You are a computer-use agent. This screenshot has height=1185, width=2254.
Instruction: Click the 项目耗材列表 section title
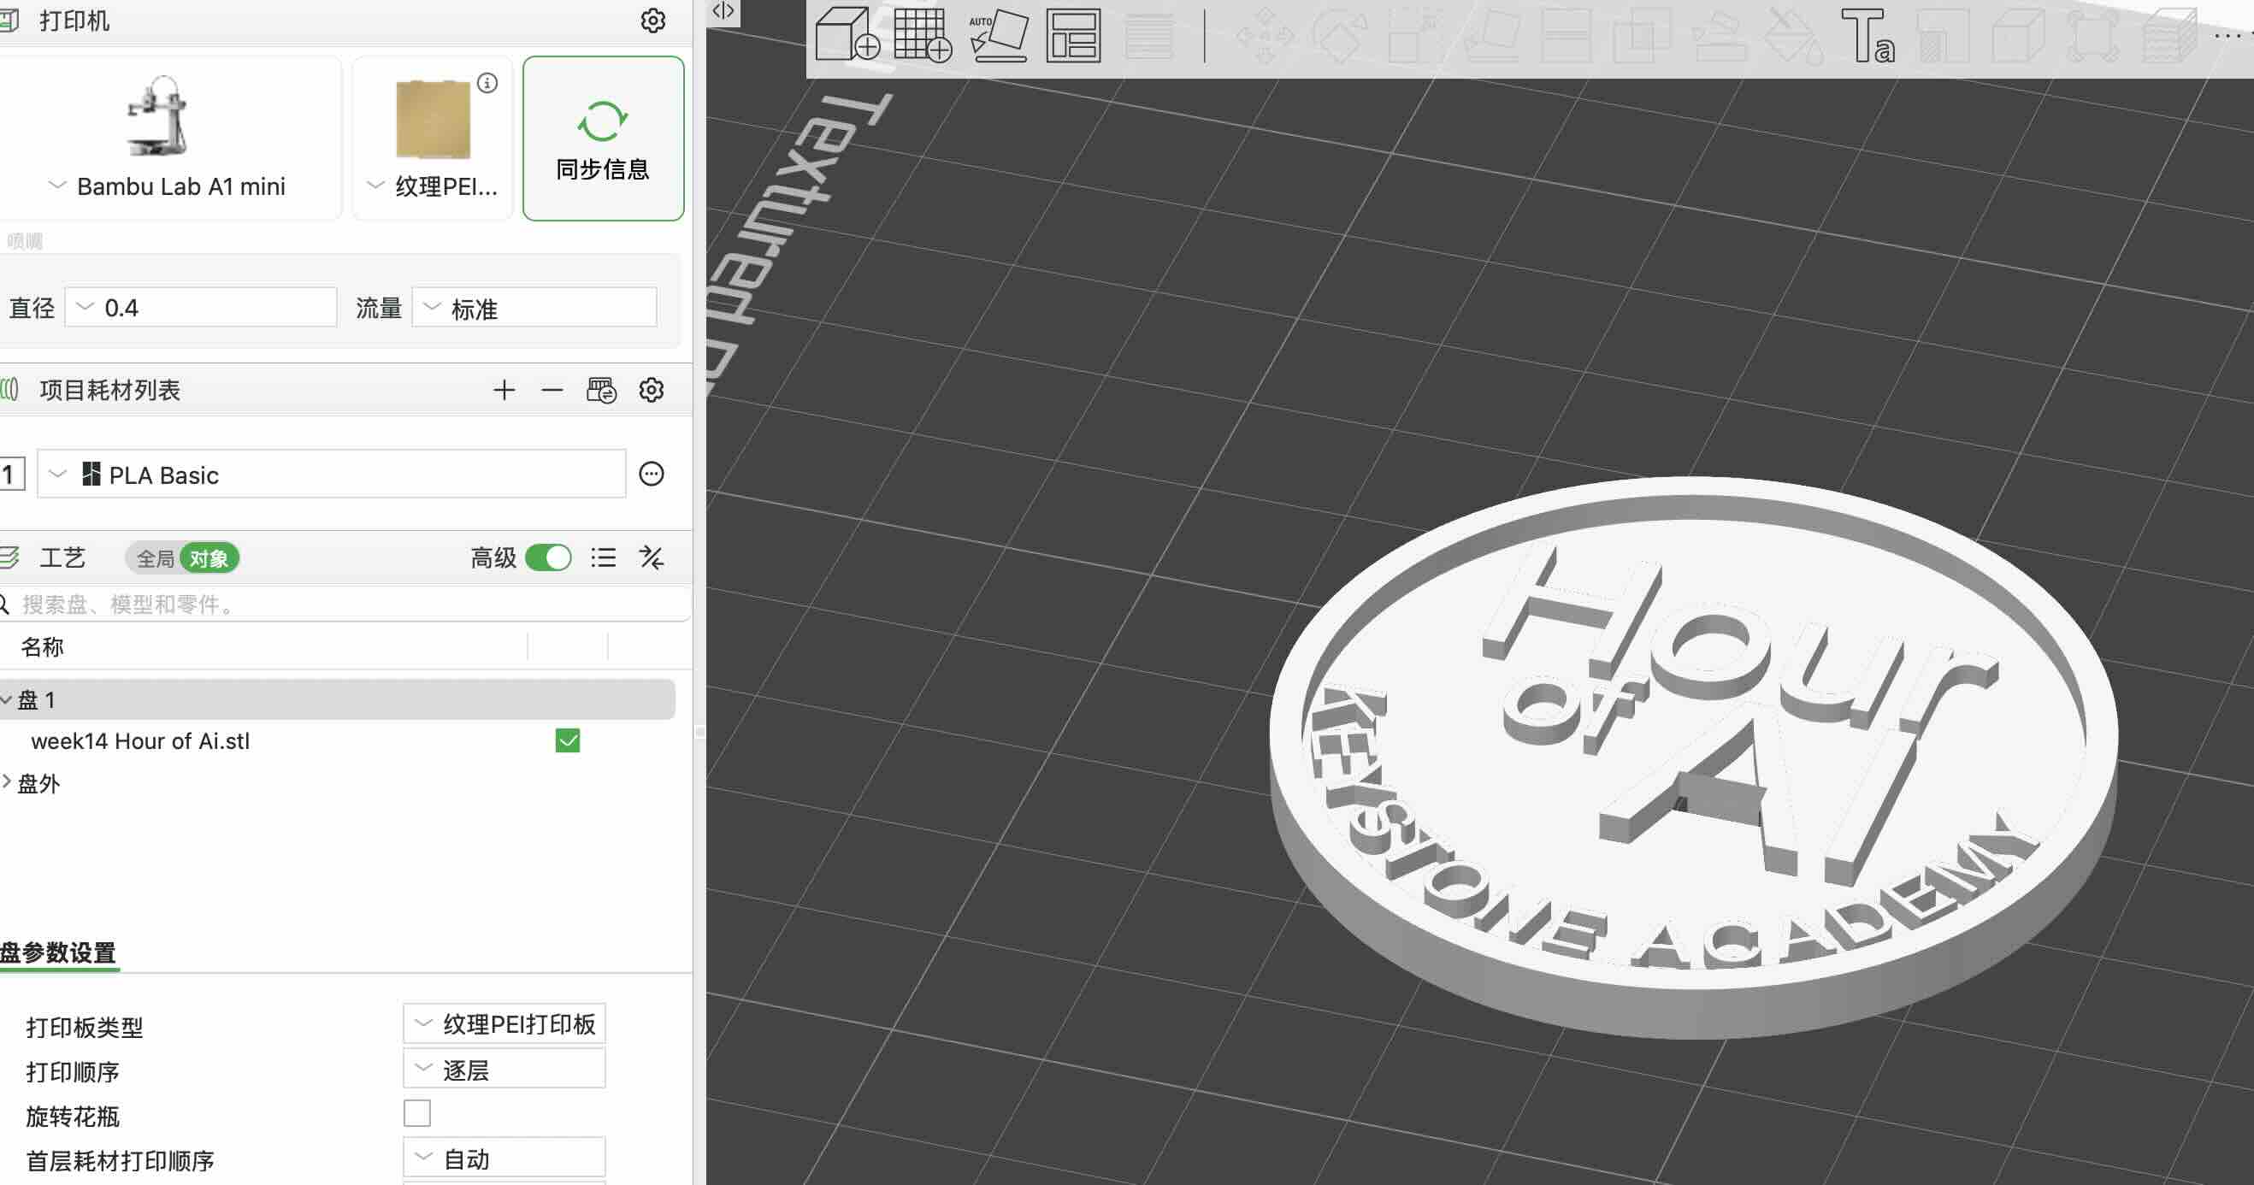(x=109, y=391)
